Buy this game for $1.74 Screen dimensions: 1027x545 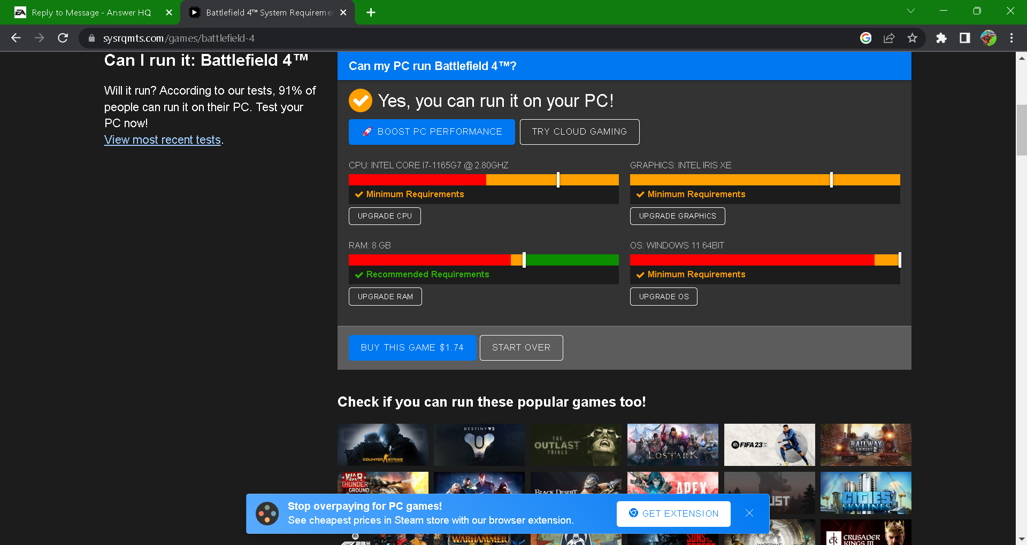412,348
